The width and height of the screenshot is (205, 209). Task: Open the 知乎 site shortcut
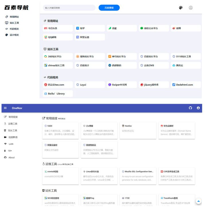pyautogui.click(x=89, y=28)
